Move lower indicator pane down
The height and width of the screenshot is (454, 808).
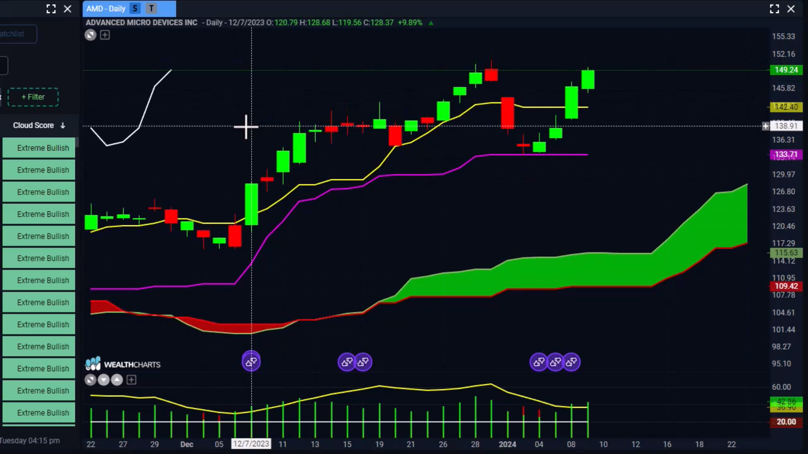(x=104, y=380)
